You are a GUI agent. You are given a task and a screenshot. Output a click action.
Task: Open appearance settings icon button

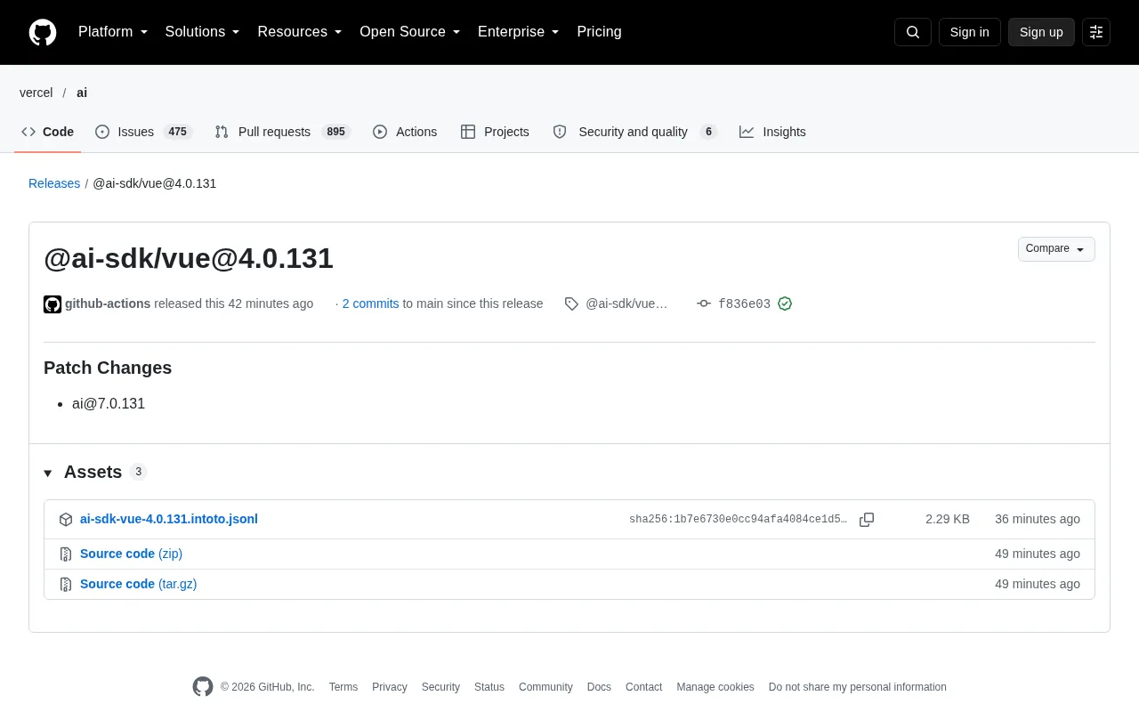click(x=1096, y=32)
